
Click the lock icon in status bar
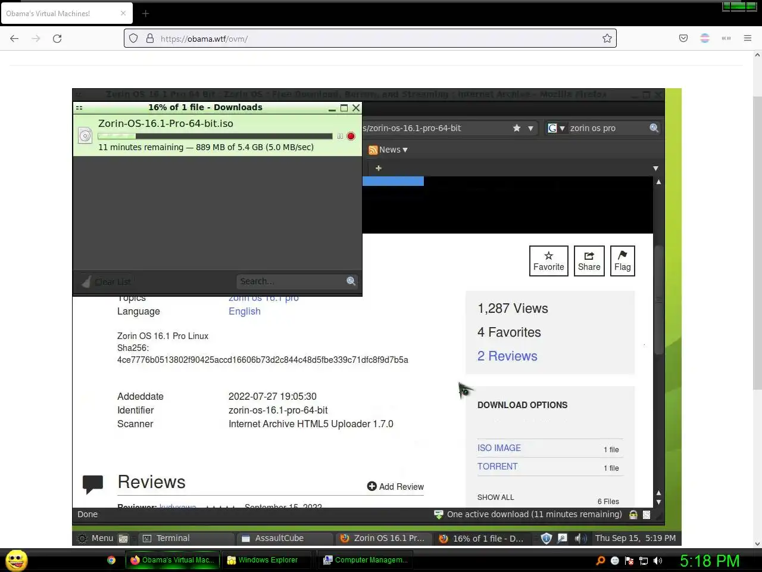pyautogui.click(x=633, y=515)
